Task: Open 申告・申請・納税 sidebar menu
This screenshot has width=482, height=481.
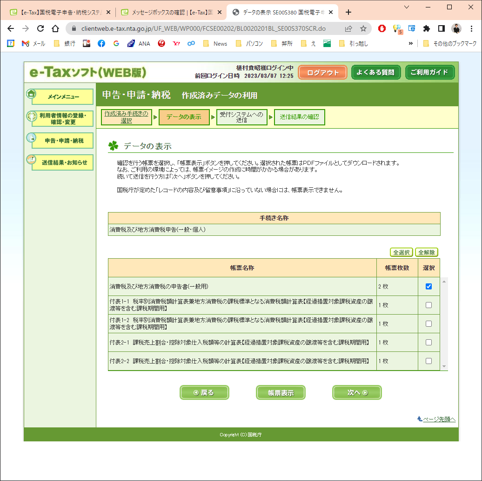Action: [x=60, y=140]
